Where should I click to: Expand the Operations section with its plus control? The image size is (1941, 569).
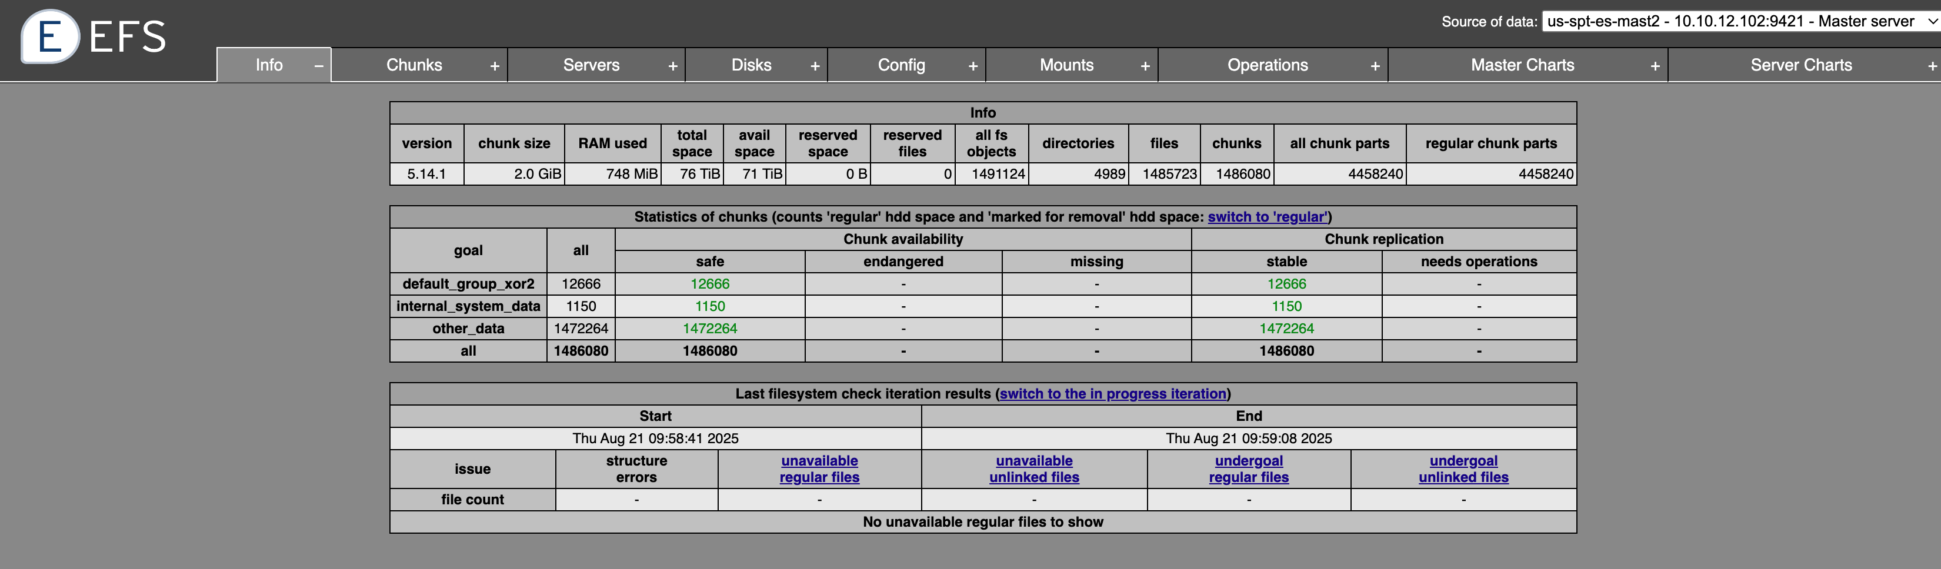1376,65
